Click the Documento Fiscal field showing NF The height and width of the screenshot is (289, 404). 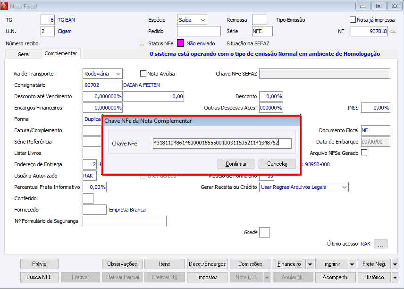(x=376, y=130)
